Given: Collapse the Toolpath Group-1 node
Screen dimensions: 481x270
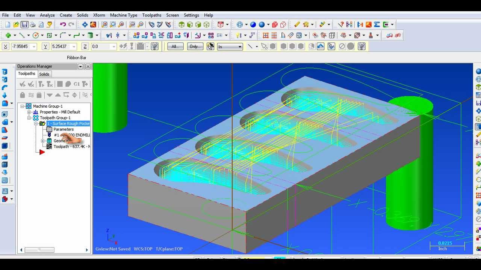Looking at the screenshot, I should pyautogui.click(x=29, y=118).
